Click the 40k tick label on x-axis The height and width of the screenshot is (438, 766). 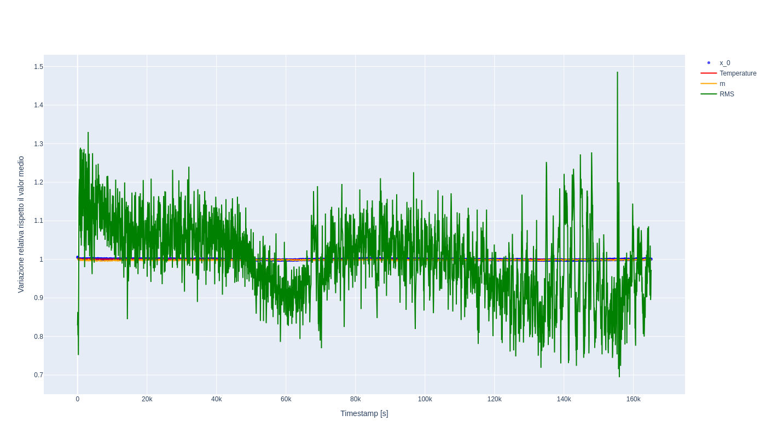point(216,399)
